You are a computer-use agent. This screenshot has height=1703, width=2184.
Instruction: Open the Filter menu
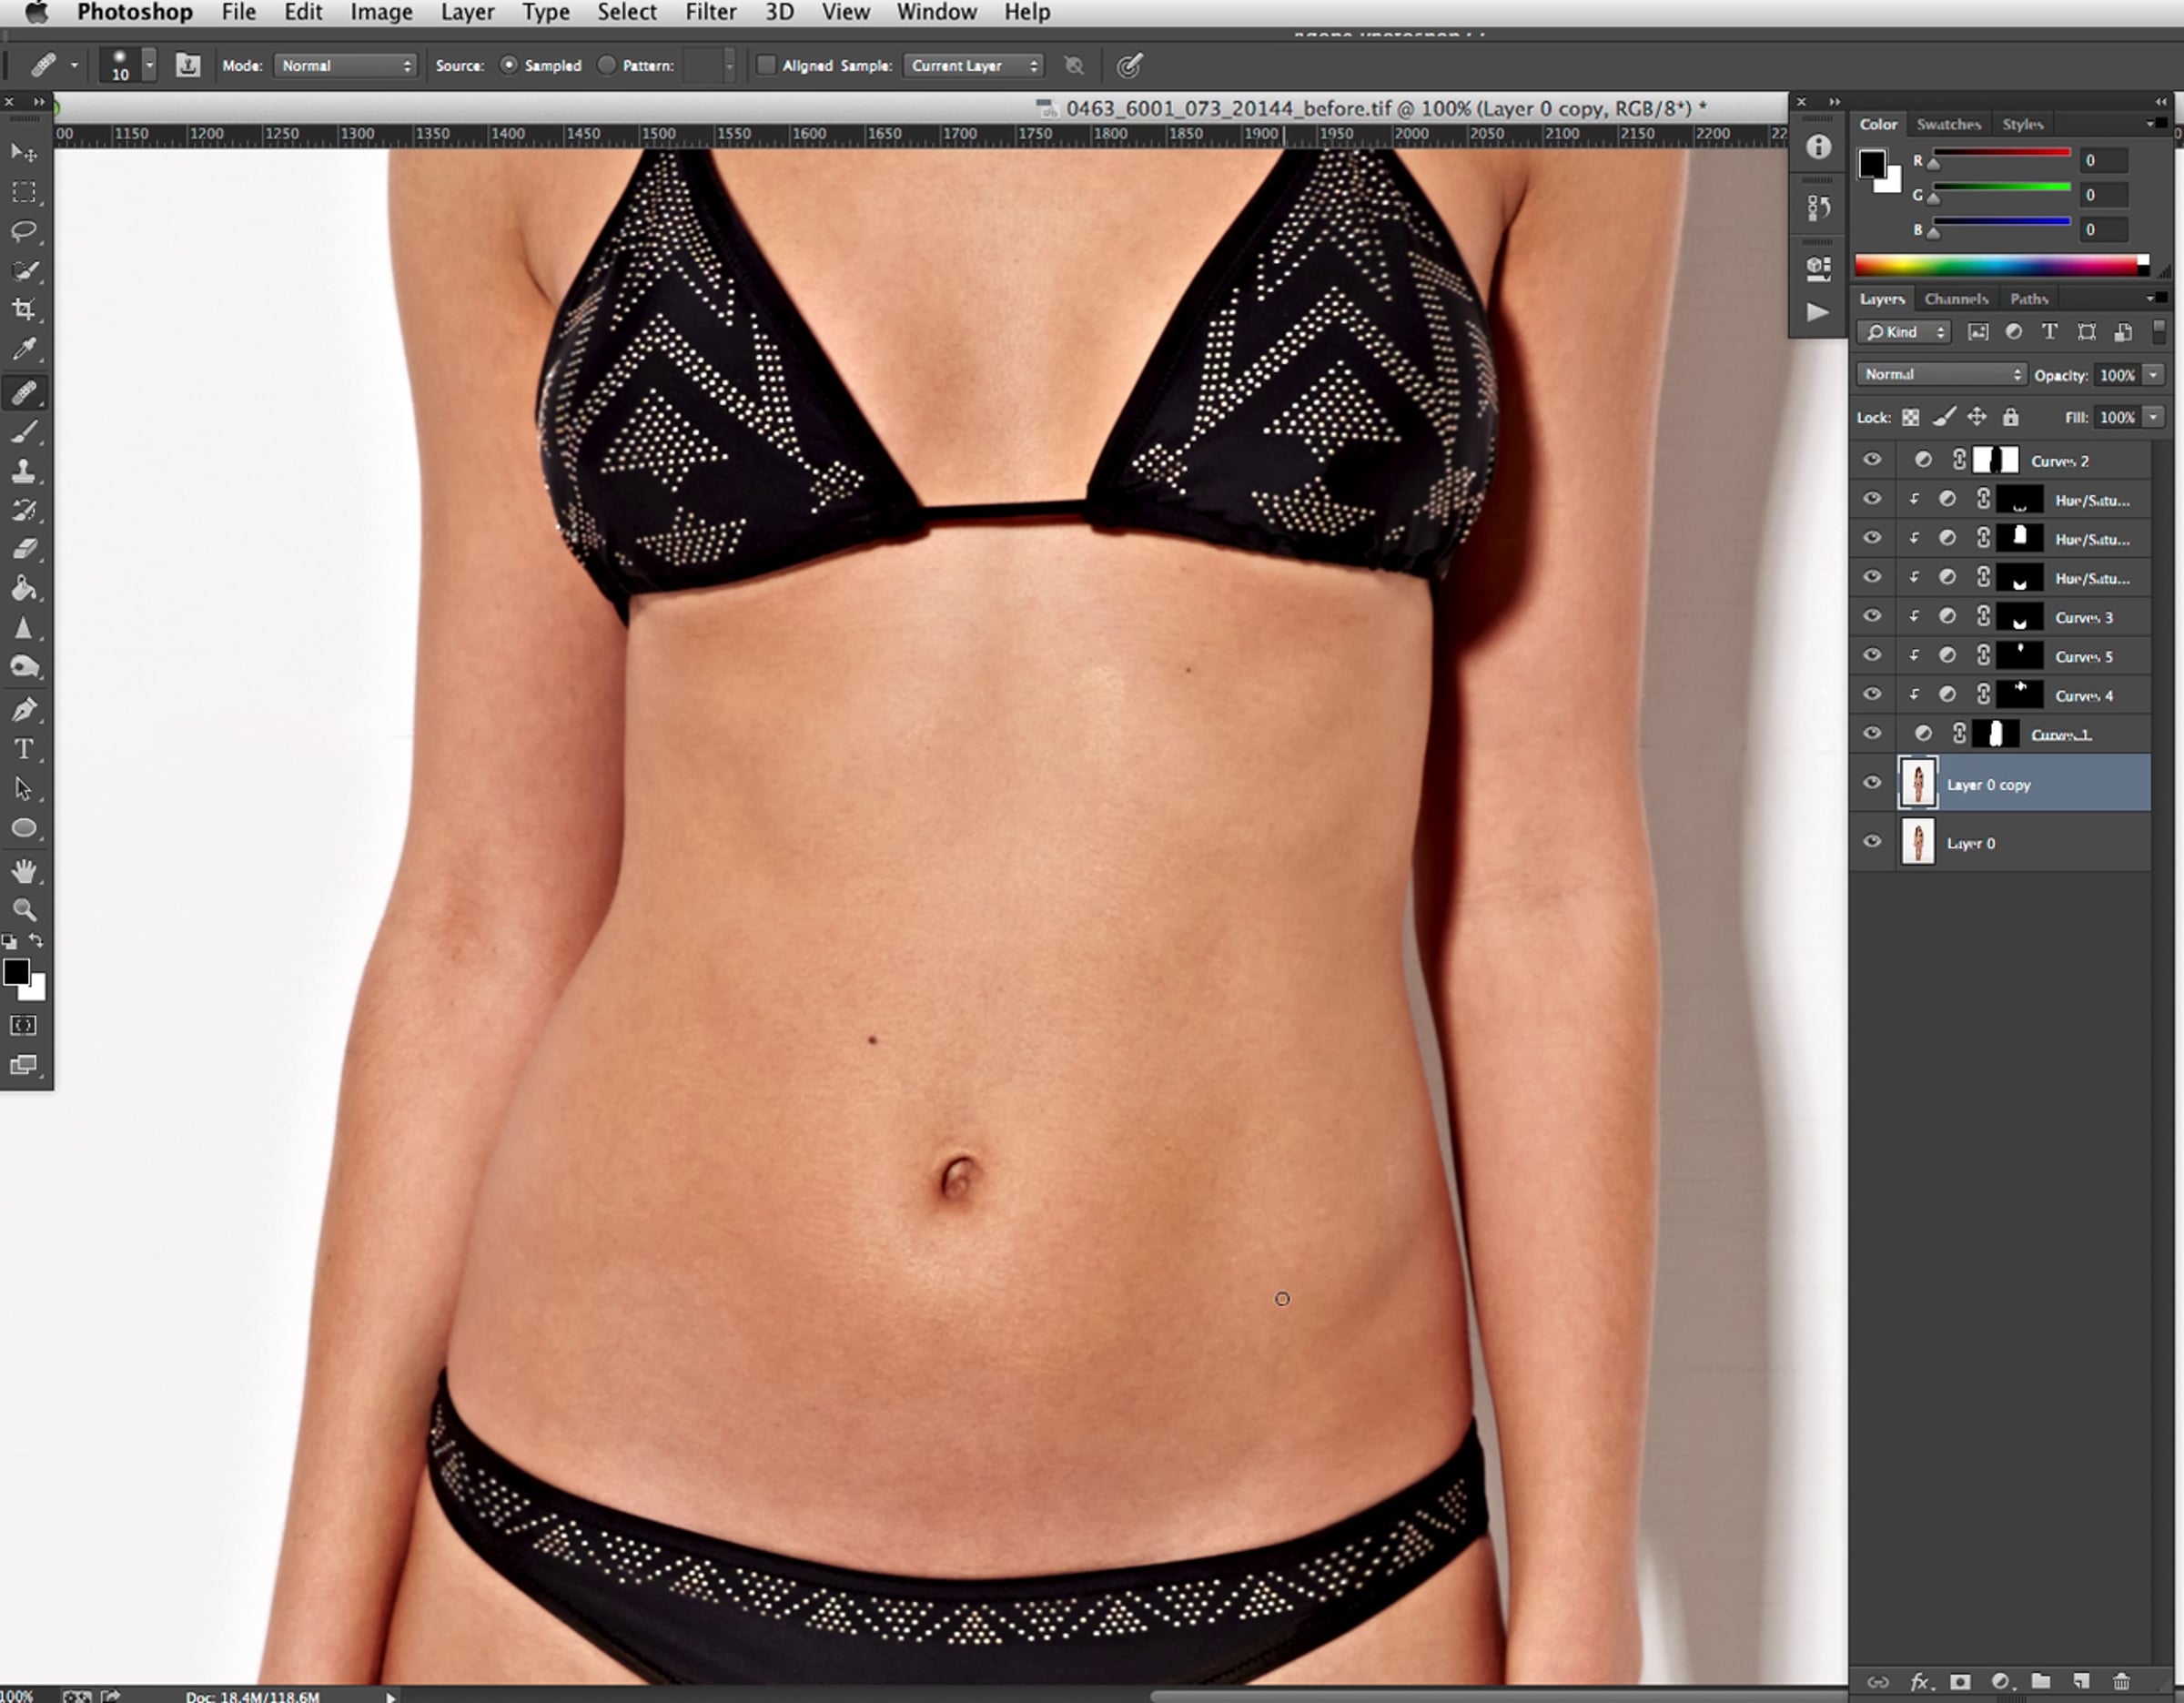710,13
